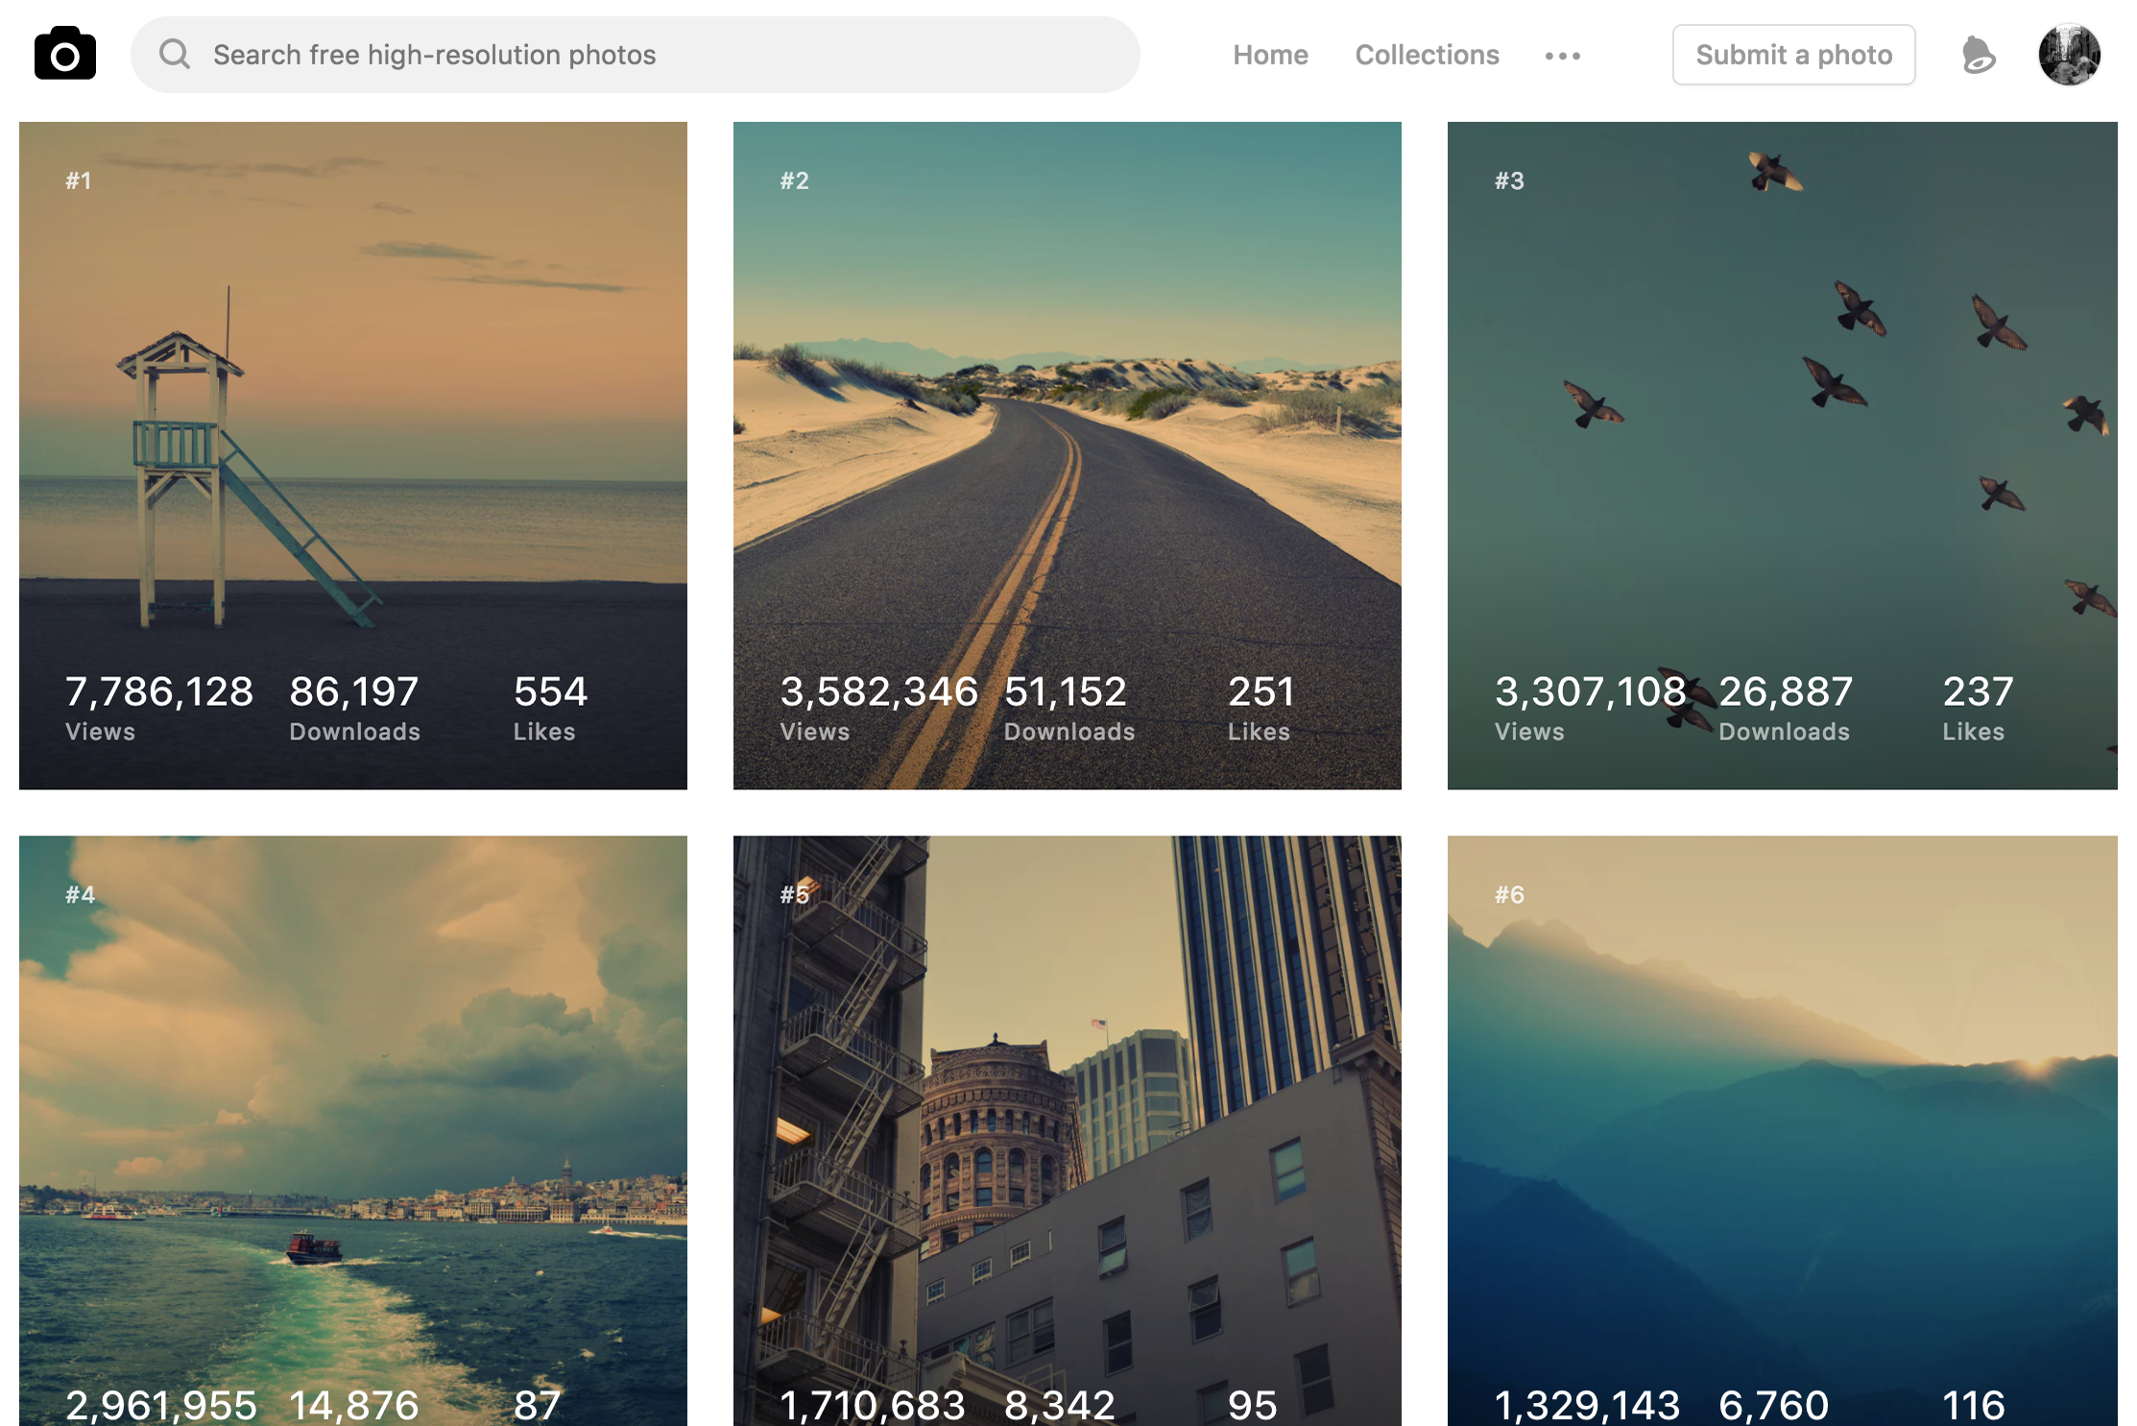Click the search magnifier icon
Viewport: 2137px width, 1426px height.
click(175, 54)
